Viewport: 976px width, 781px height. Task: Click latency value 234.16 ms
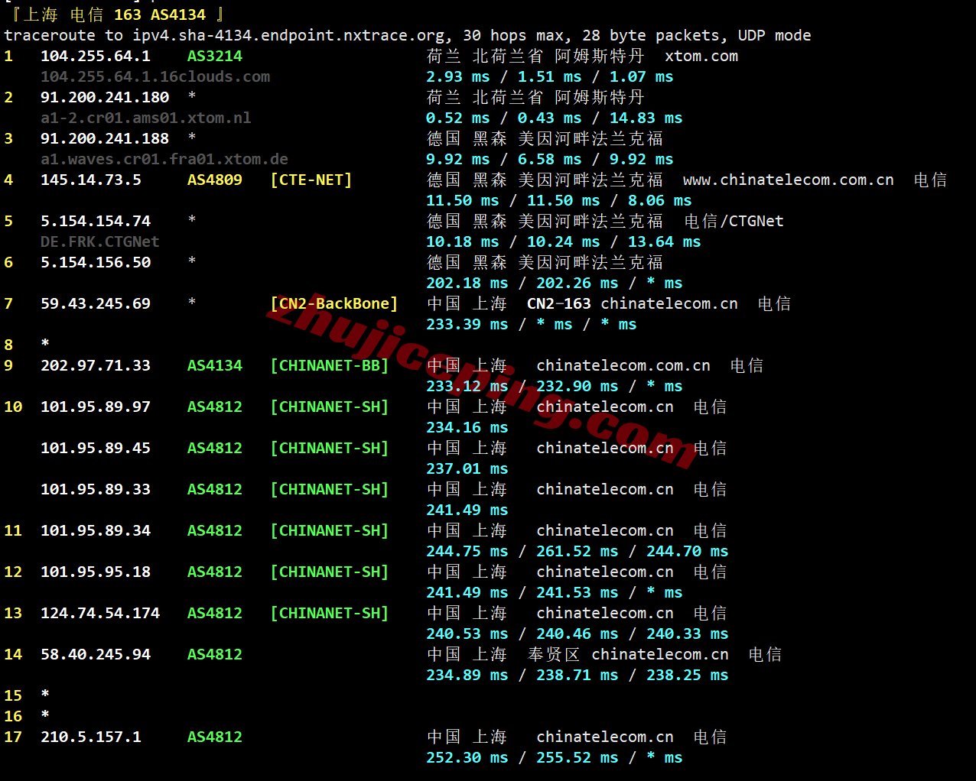click(x=467, y=428)
